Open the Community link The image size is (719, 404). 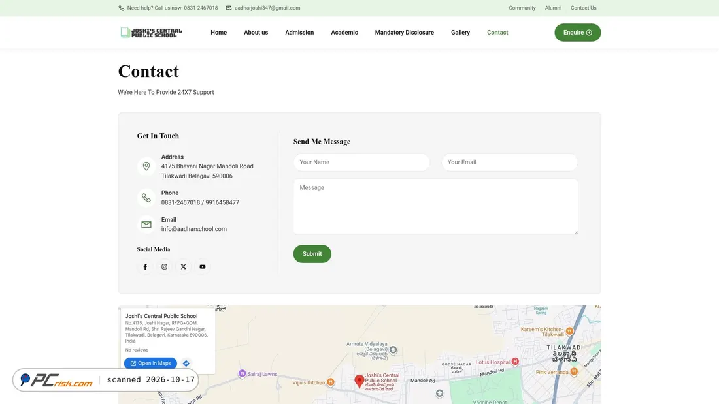coord(522,8)
